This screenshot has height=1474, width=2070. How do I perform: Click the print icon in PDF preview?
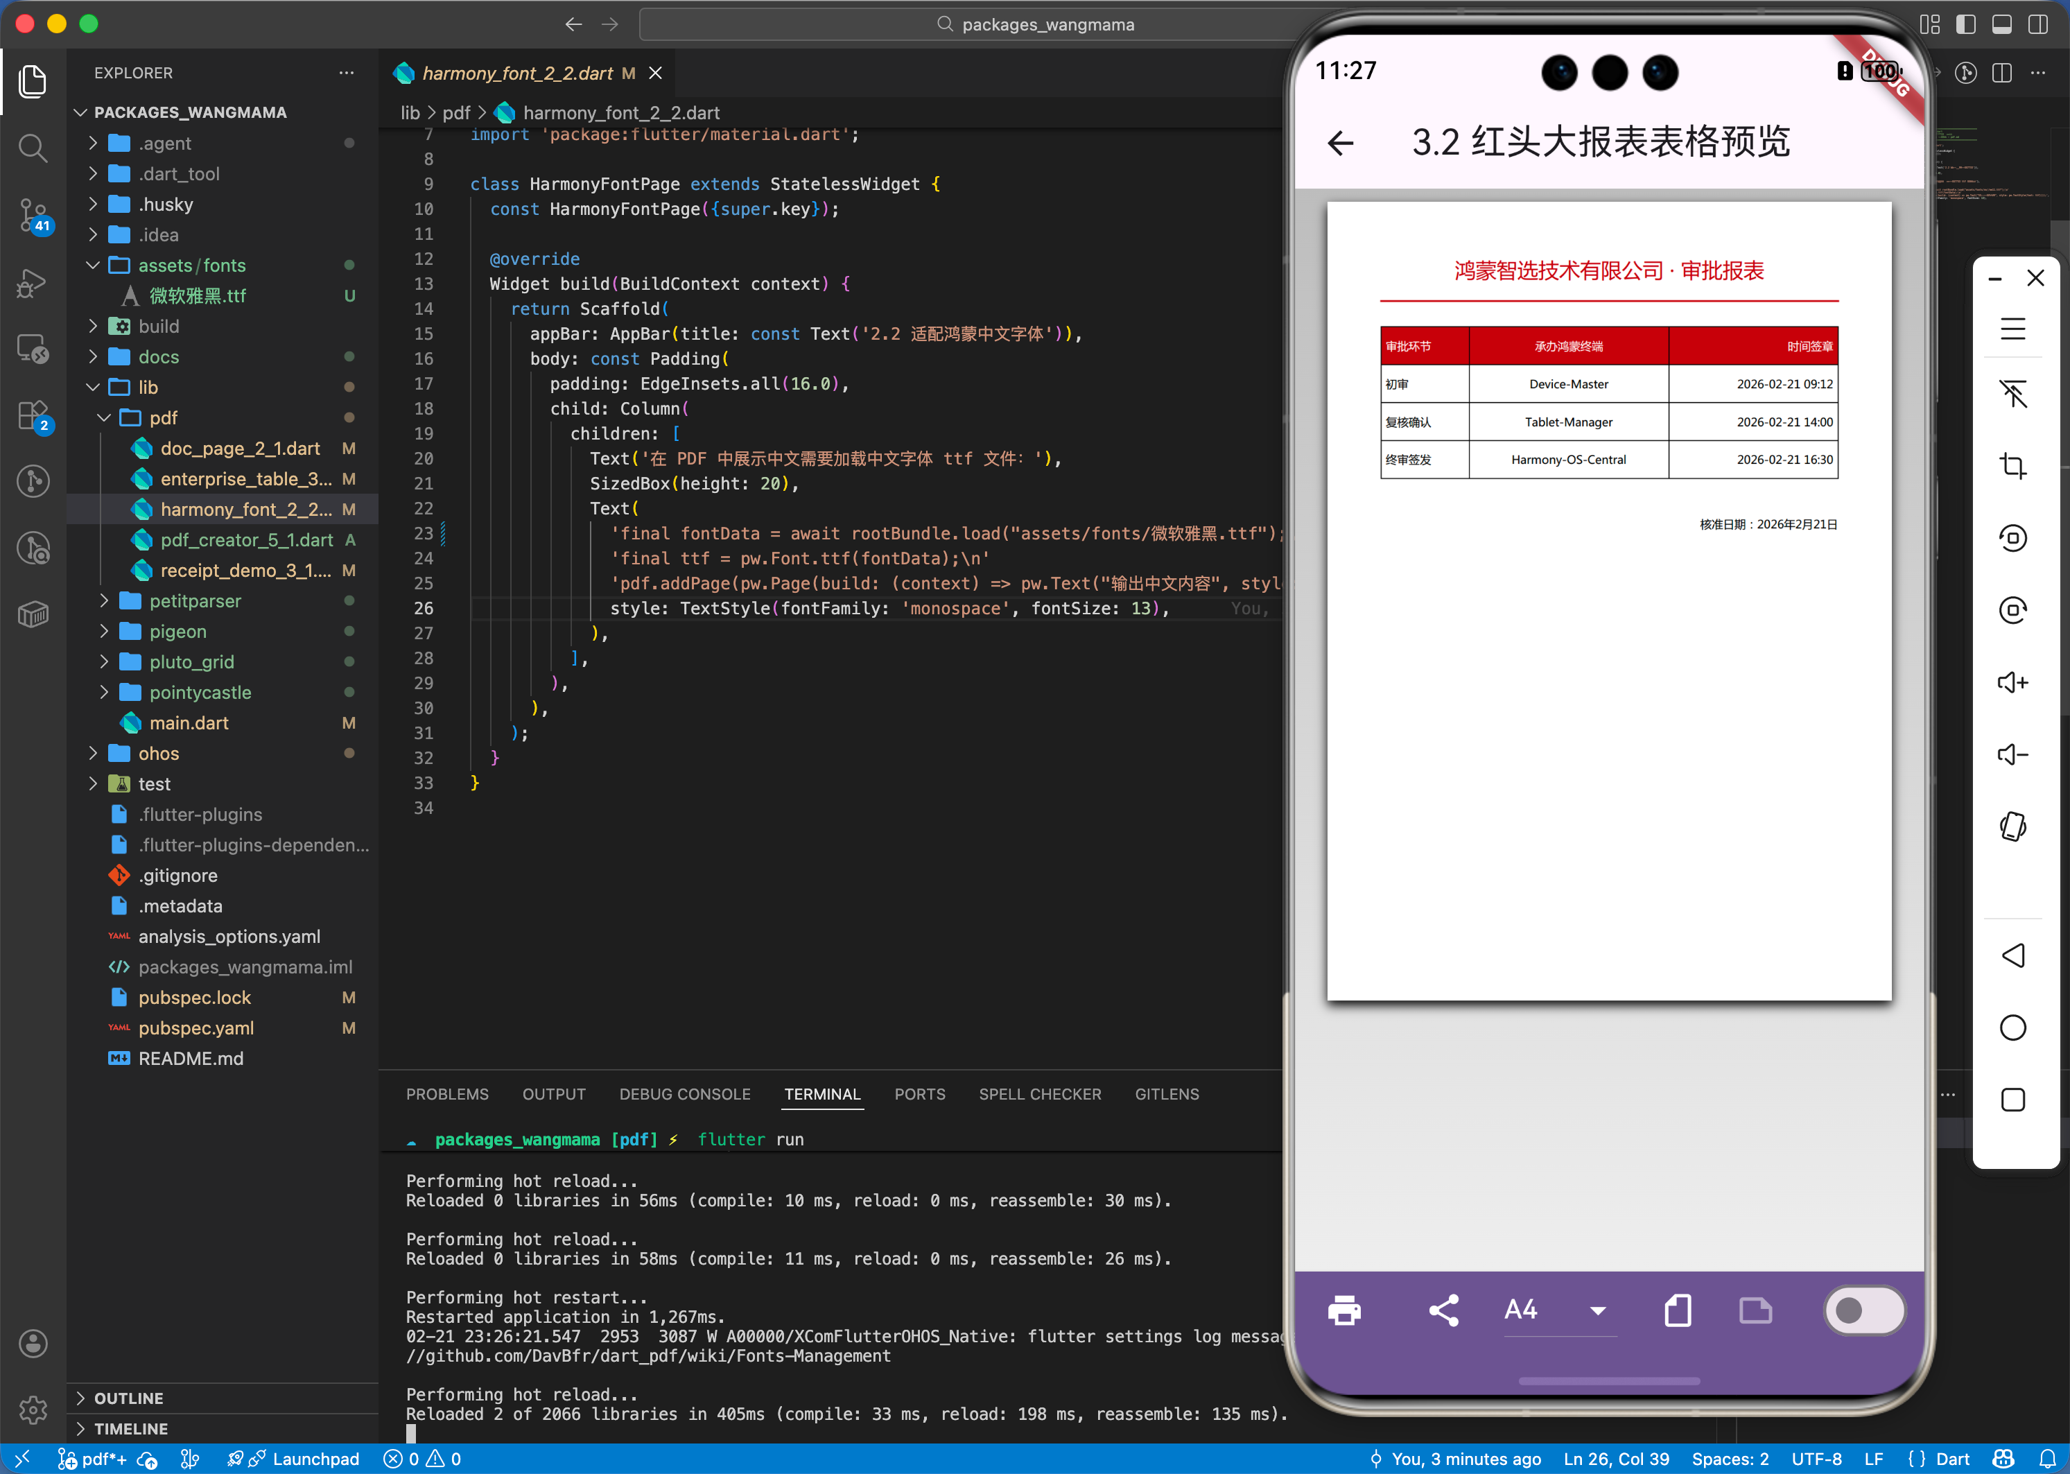[1344, 1310]
